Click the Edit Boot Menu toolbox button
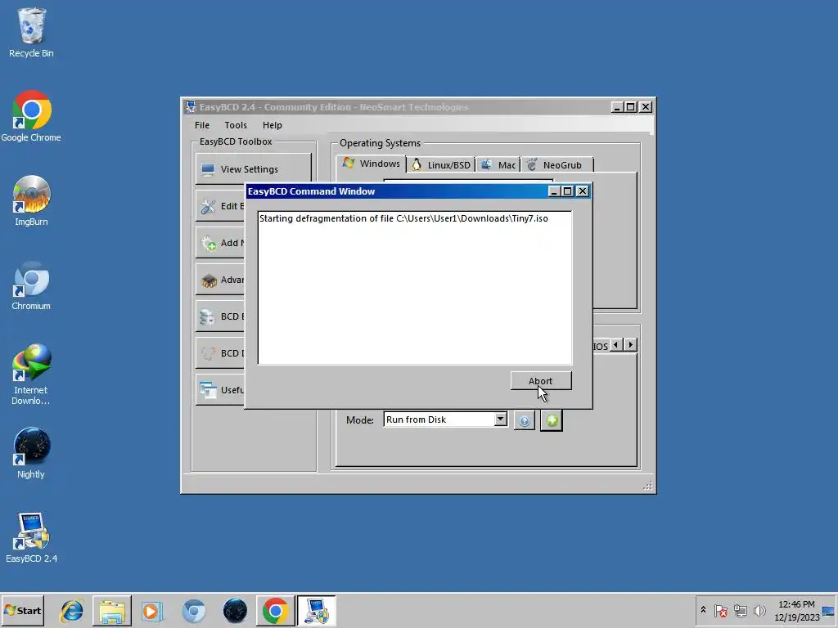The width and height of the screenshot is (838, 628). [220, 206]
